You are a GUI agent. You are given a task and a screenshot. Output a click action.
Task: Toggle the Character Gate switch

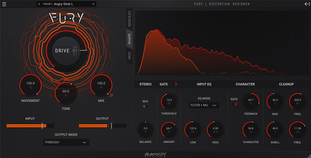[234, 104]
